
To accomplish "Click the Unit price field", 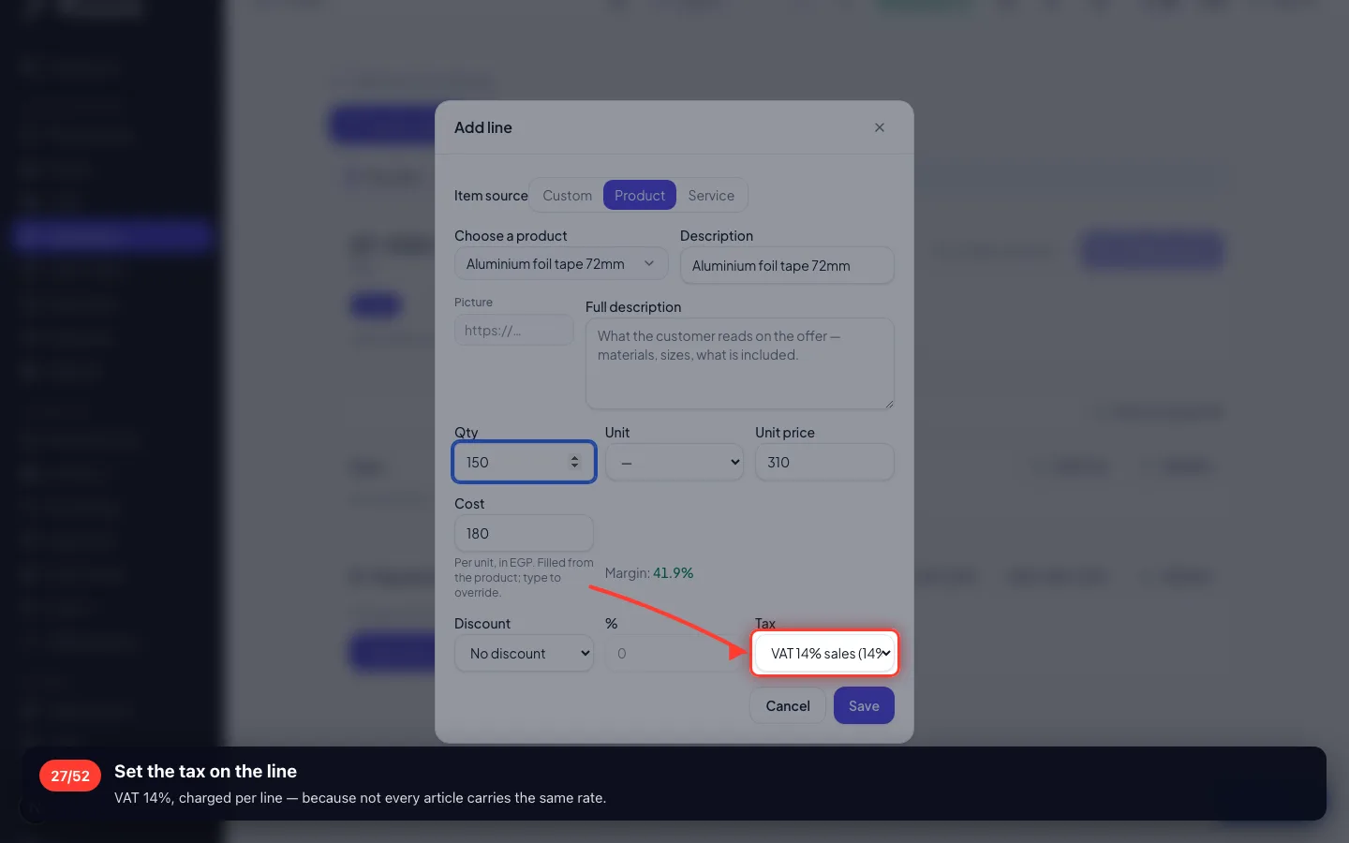I will click(824, 463).
